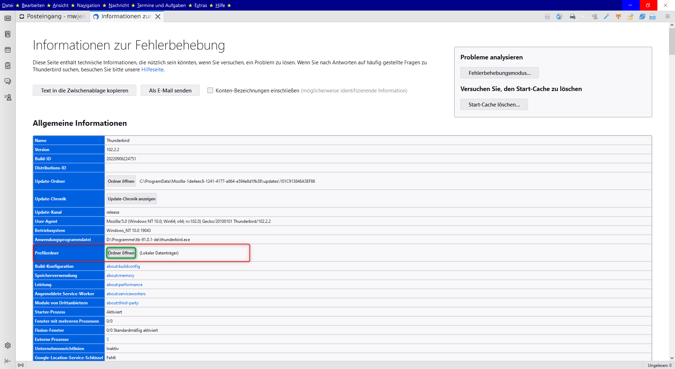The image size is (675, 369).
Task: Open the Mail space in sidebar
Action: 8,18
